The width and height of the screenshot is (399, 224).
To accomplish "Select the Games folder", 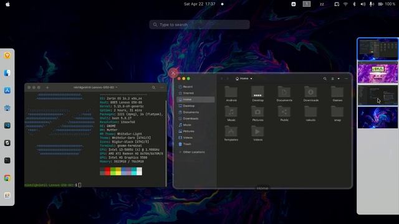I will (x=337, y=94).
